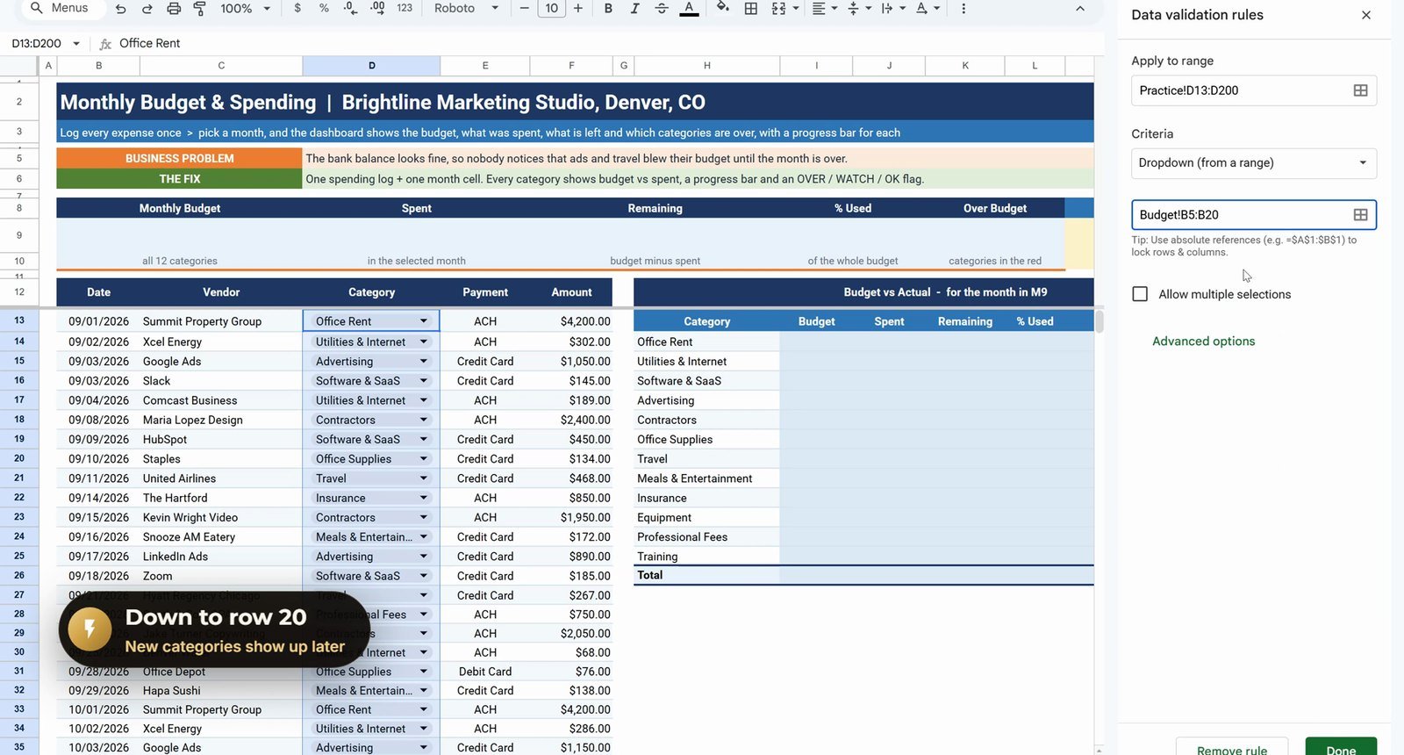Decrease font size with minus button
The width and height of the screenshot is (1404, 755).
tap(524, 8)
